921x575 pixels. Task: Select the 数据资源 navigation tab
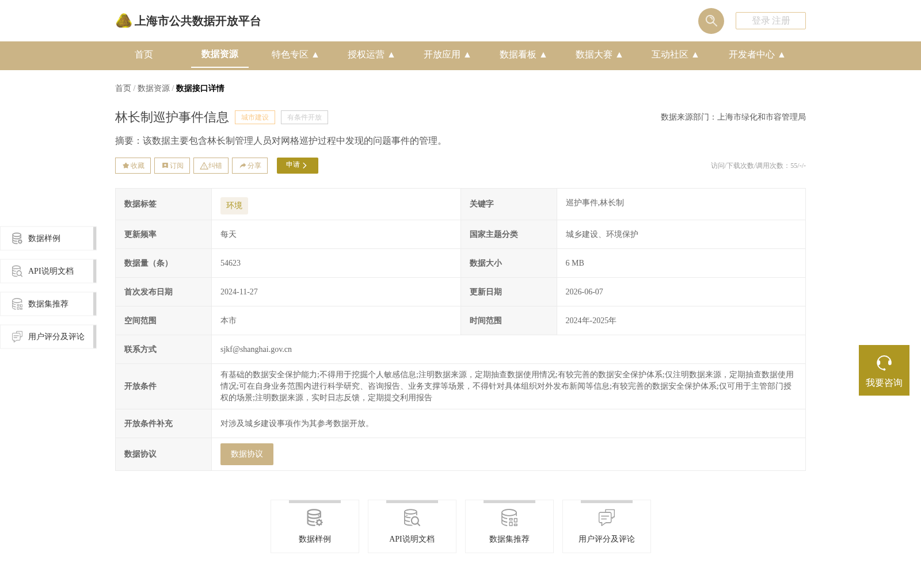pyautogui.click(x=220, y=54)
